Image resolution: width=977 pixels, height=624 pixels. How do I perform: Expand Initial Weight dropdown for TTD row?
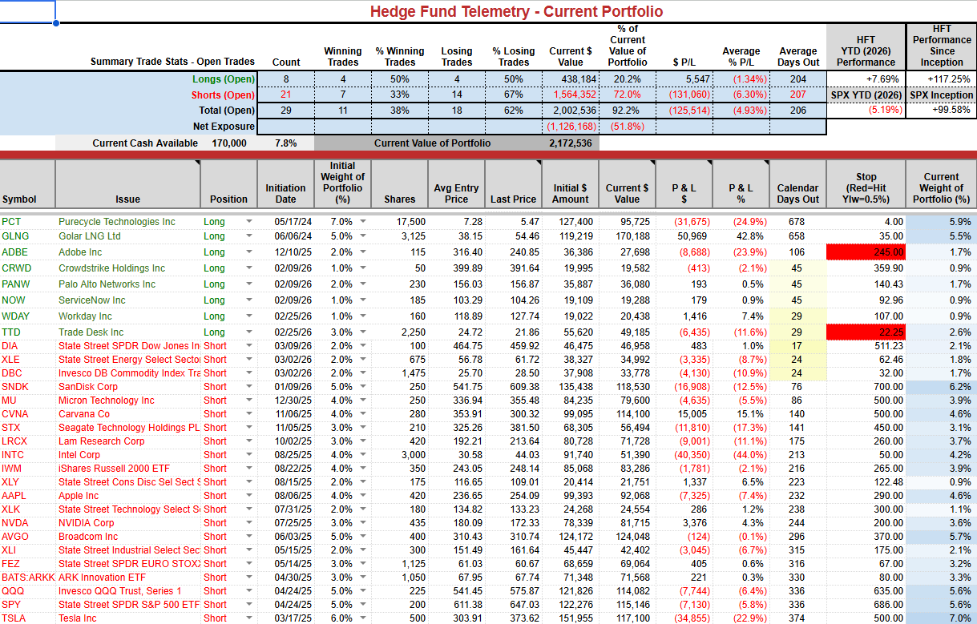364,332
